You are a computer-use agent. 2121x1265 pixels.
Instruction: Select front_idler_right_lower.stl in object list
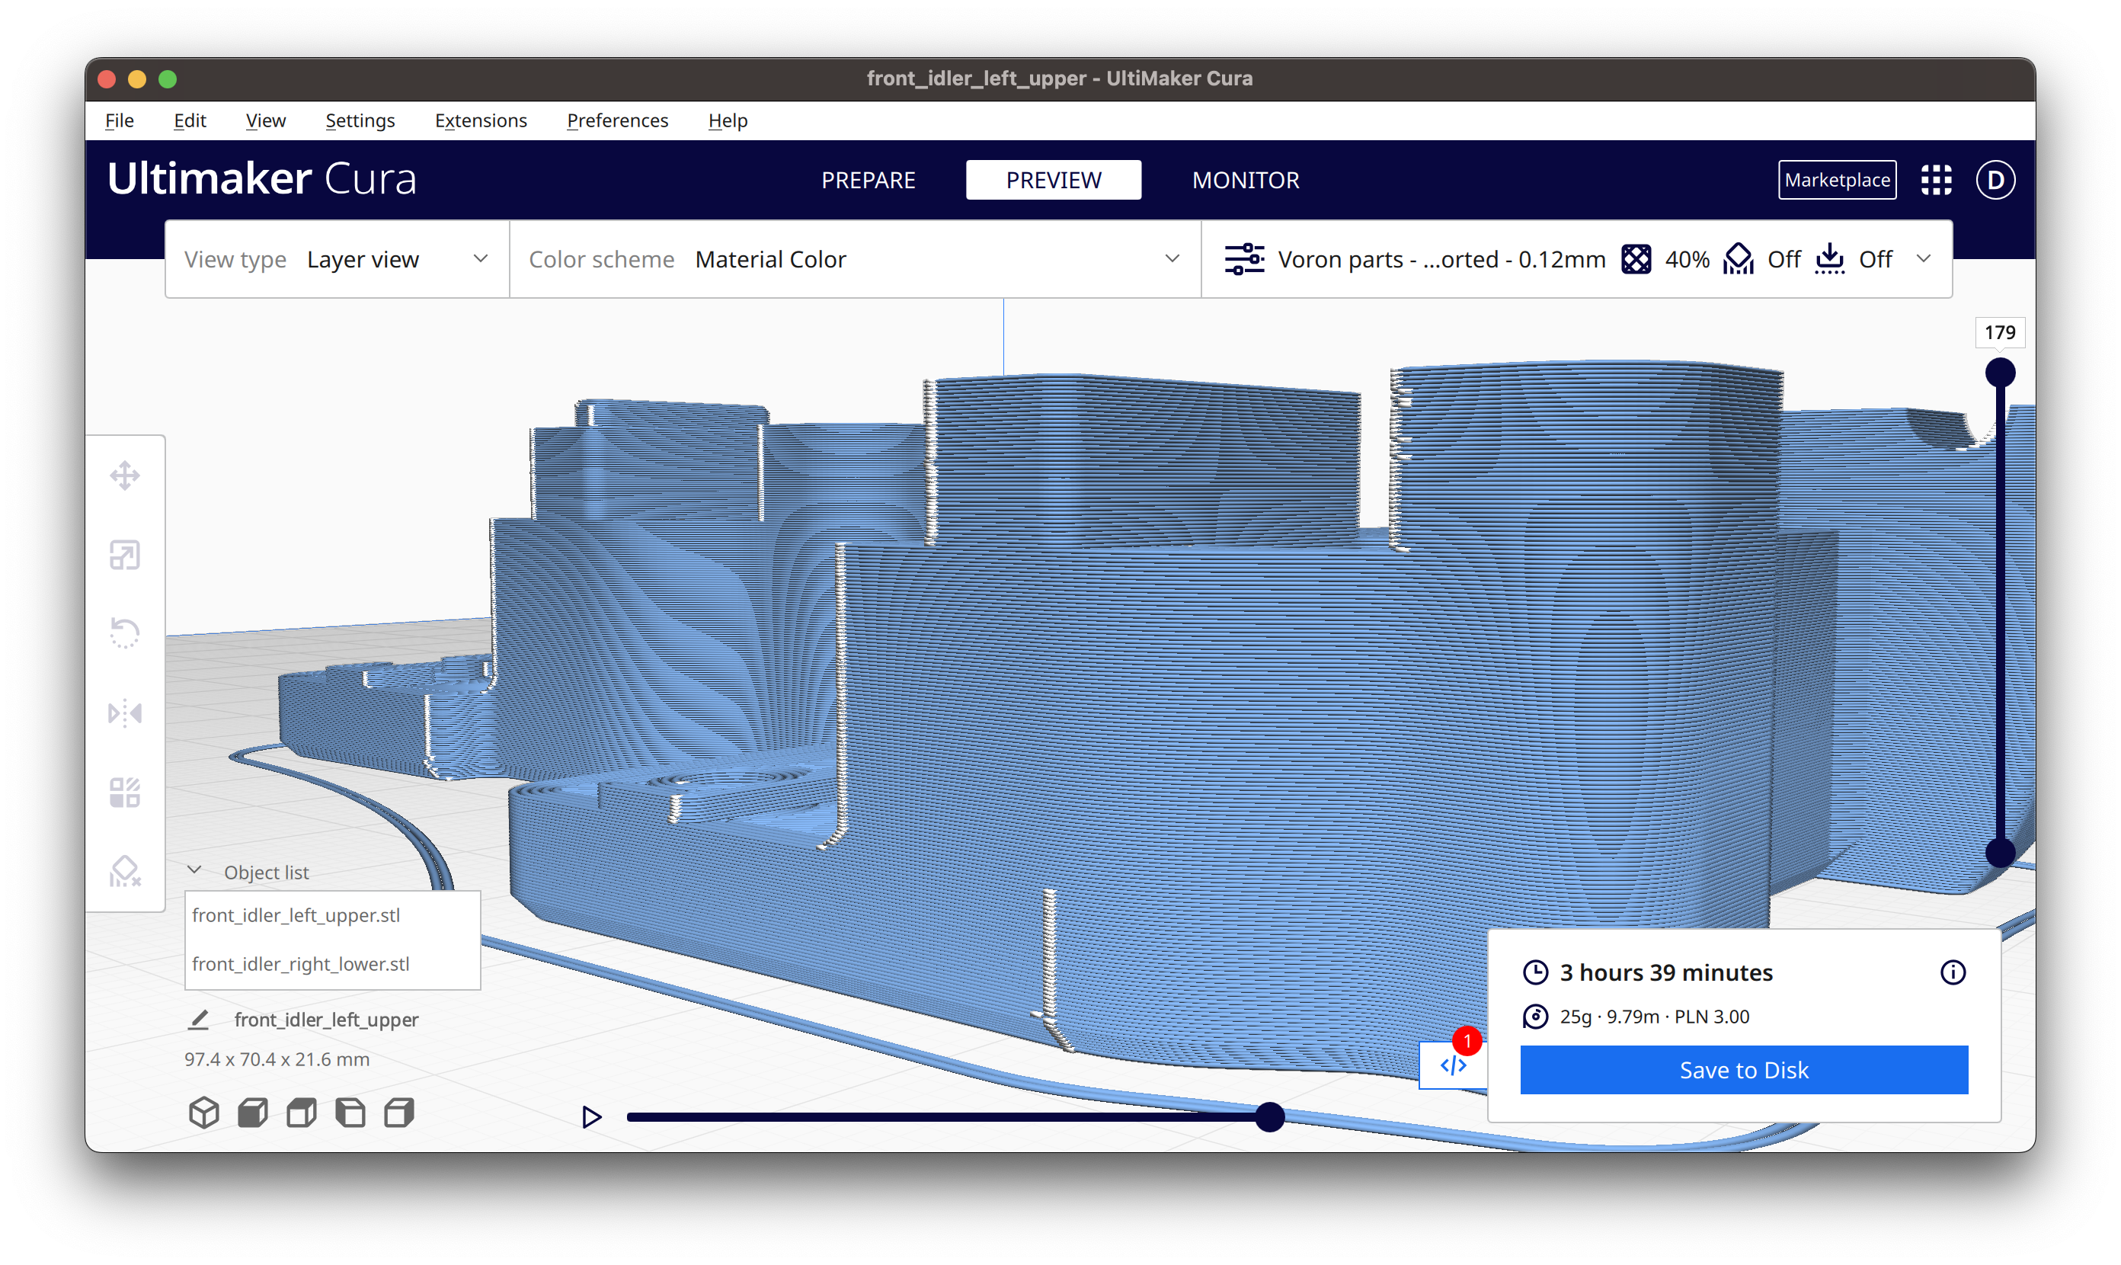(x=301, y=964)
